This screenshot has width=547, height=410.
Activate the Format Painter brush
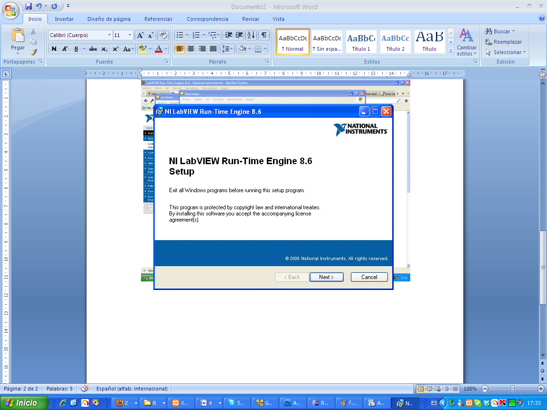(x=33, y=52)
